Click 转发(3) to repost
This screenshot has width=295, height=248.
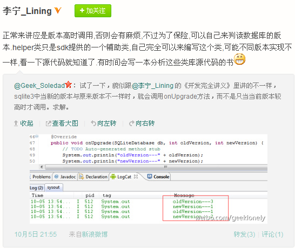(244, 235)
